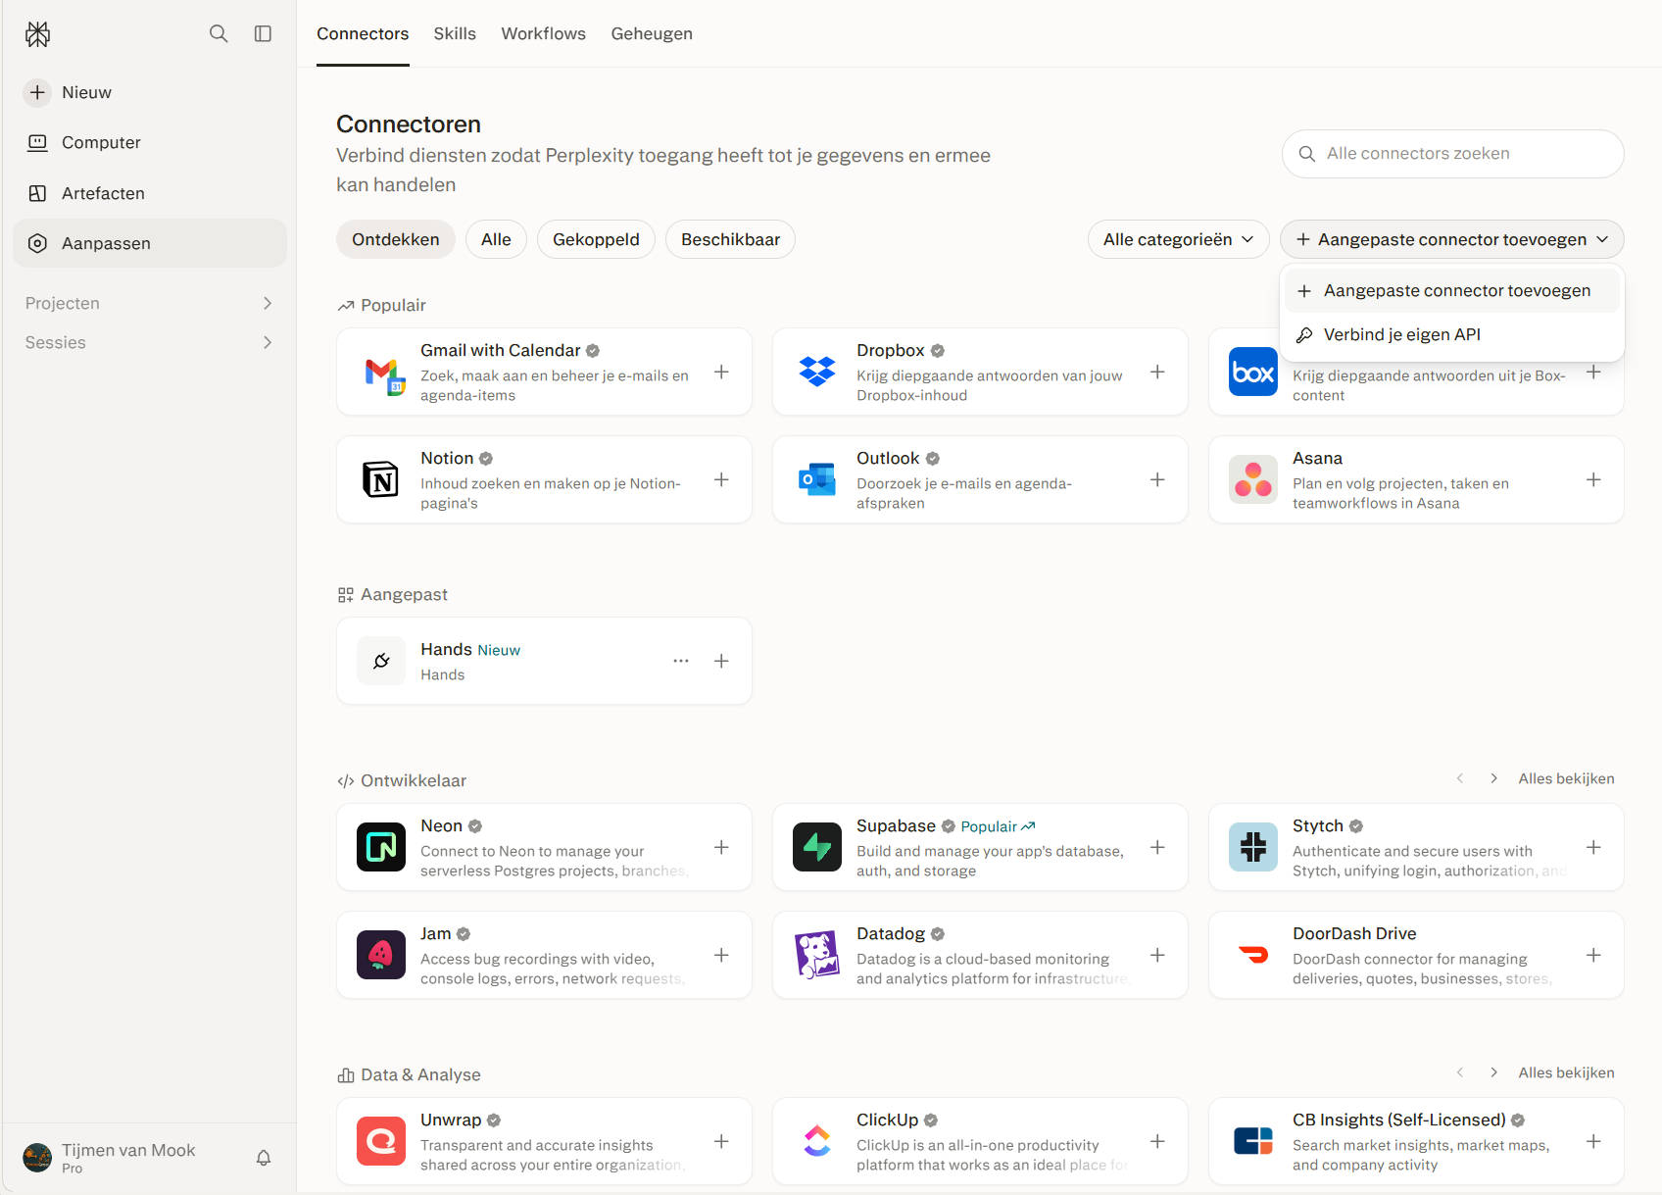Focus the Alle connectors zoeken field
Image resolution: width=1662 pixels, height=1195 pixels.
pos(1452,154)
